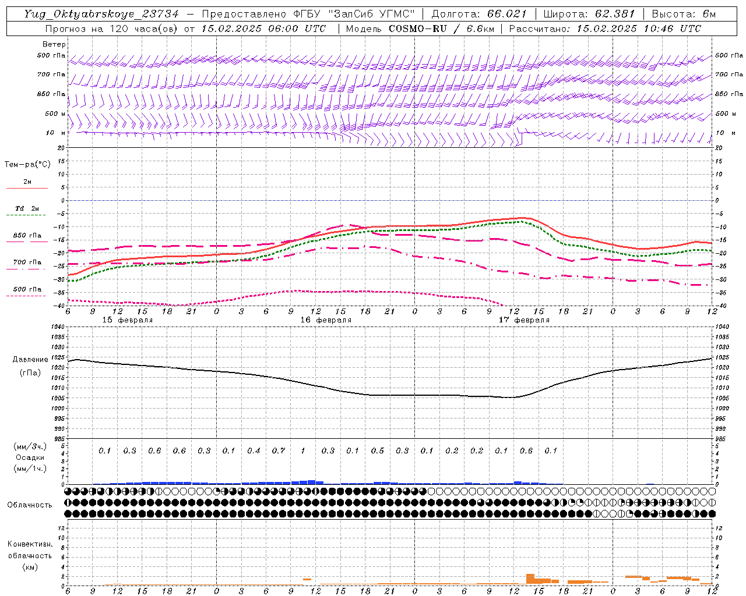Click the 16 февраля date label

click(326, 320)
